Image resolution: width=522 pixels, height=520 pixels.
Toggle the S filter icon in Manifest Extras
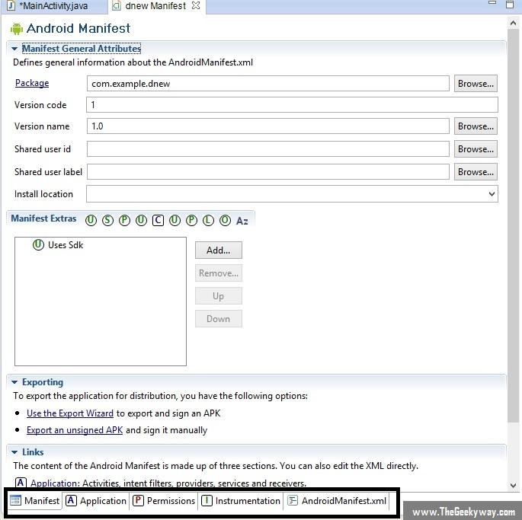pos(107,220)
